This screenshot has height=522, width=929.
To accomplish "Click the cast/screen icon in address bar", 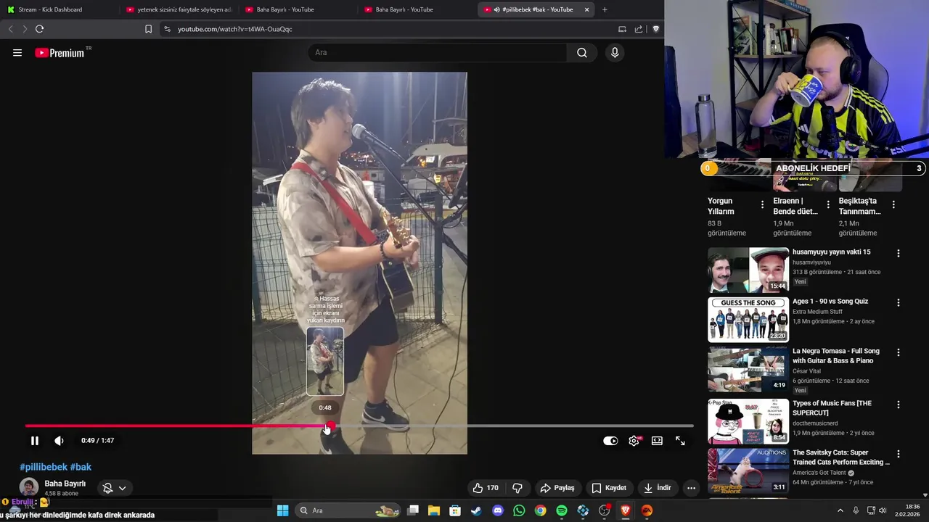I will 622,29.
